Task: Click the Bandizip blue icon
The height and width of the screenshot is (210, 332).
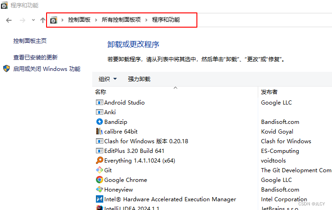Action: pos(100,122)
